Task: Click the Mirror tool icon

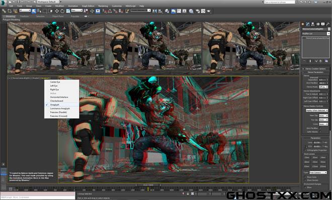Action: tap(155, 11)
